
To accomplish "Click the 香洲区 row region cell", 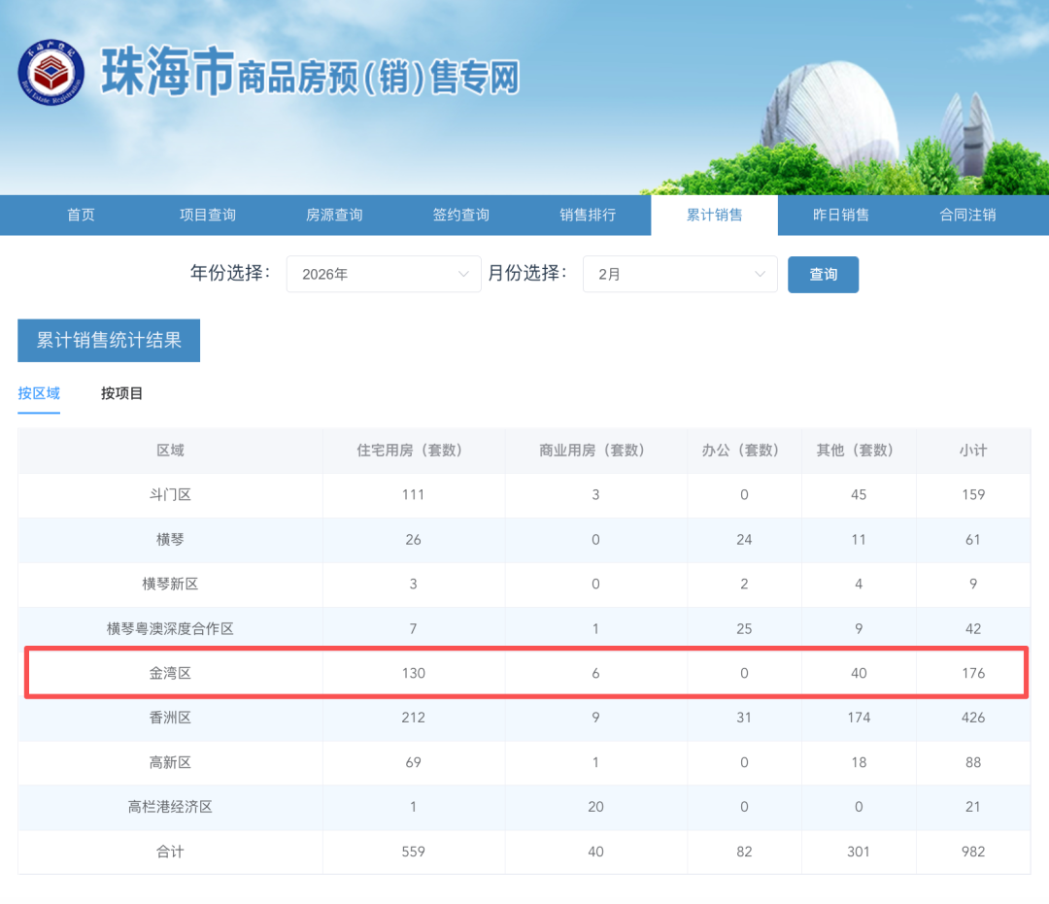I will tap(170, 718).
